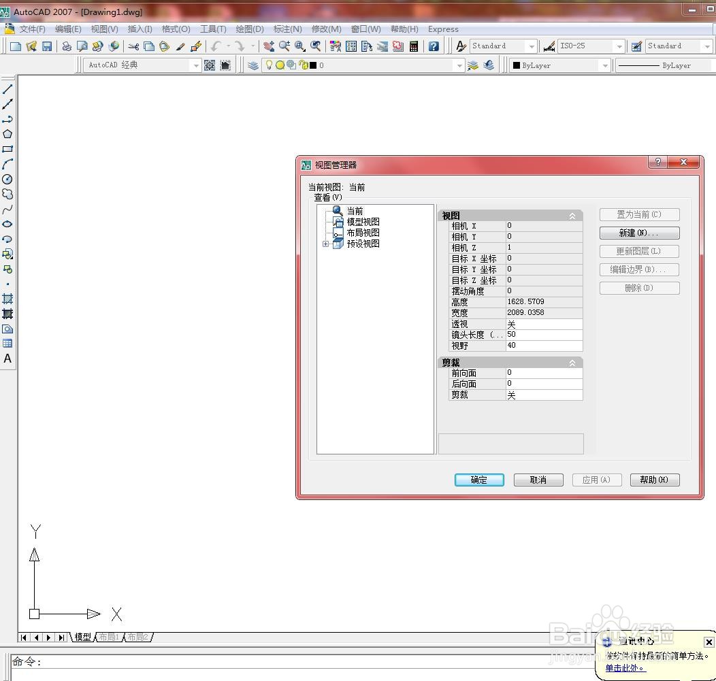This screenshot has width=716, height=681.
Task: Toggle layer freeze sun icon
Action: pyautogui.click(x=280, y=65)
